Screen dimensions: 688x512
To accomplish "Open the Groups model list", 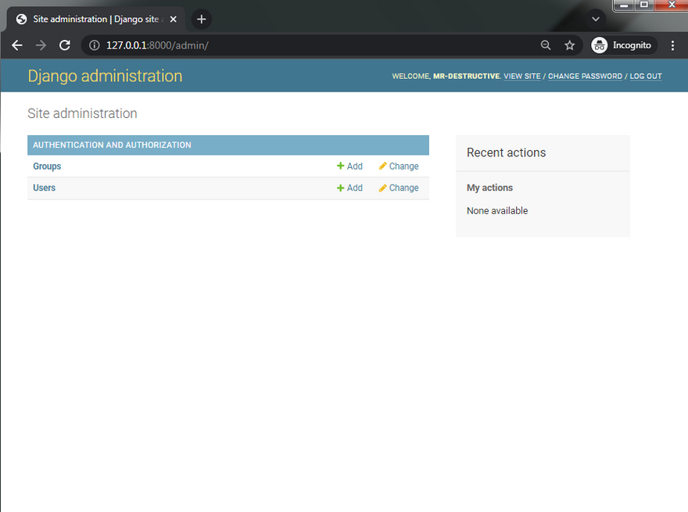I will (47, 166).
